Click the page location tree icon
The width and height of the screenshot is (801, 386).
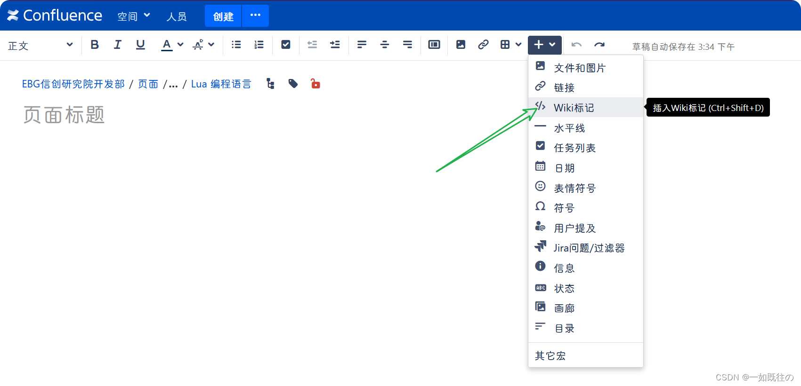(270, 84)
